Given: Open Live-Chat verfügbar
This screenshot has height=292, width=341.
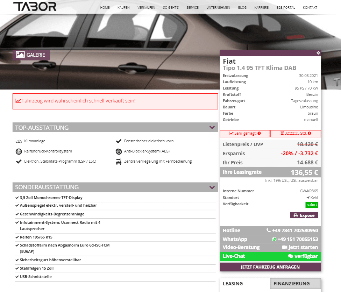Looking at the screenshot, I should [270, 256].
